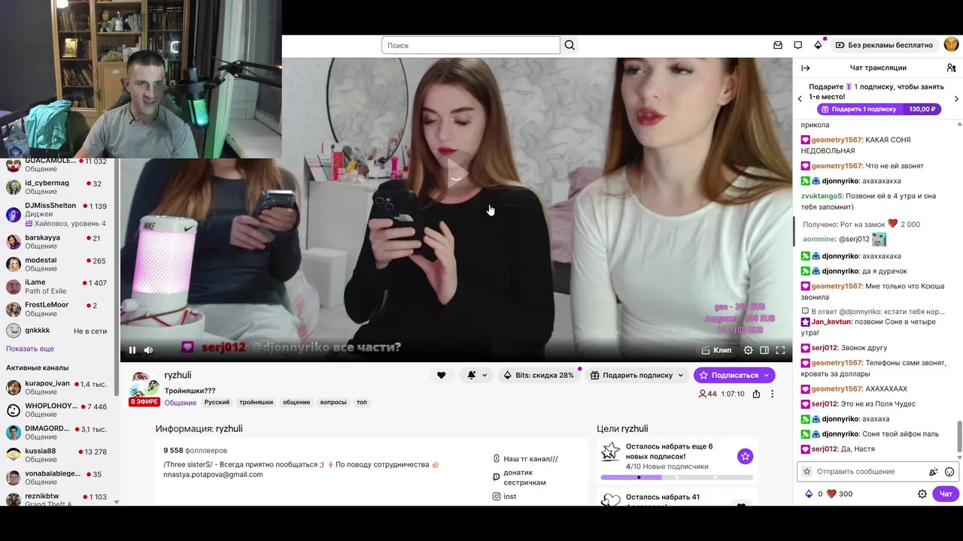Select the Русский tag

coord(217,403)
